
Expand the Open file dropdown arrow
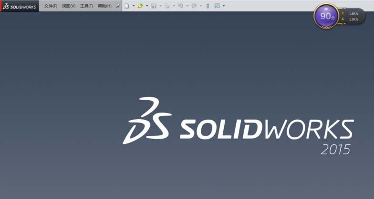pyautogui.click(x=147, y=6)
